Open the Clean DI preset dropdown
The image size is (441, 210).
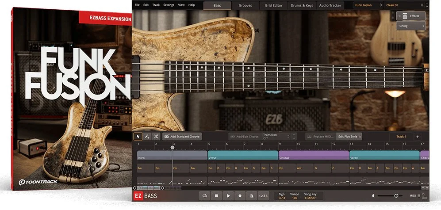(404, 5)
